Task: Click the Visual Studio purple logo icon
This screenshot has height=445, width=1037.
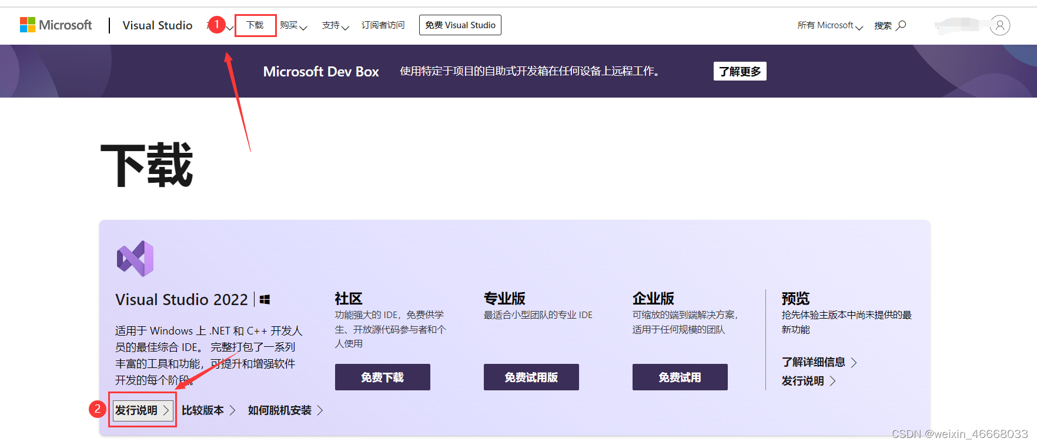Action: click(135, 259)
